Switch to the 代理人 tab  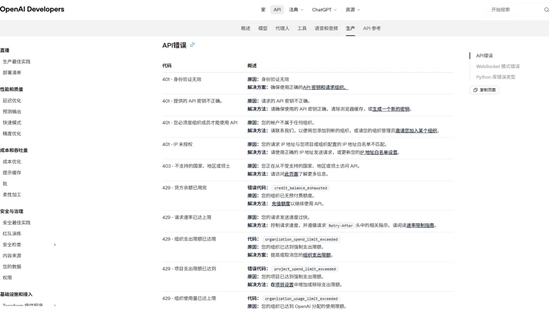tap(282, 28)
